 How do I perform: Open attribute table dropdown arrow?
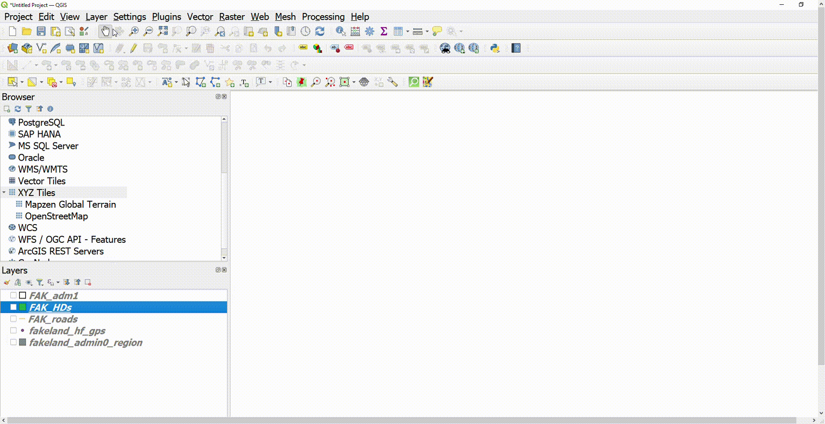[x=408, y=31]
